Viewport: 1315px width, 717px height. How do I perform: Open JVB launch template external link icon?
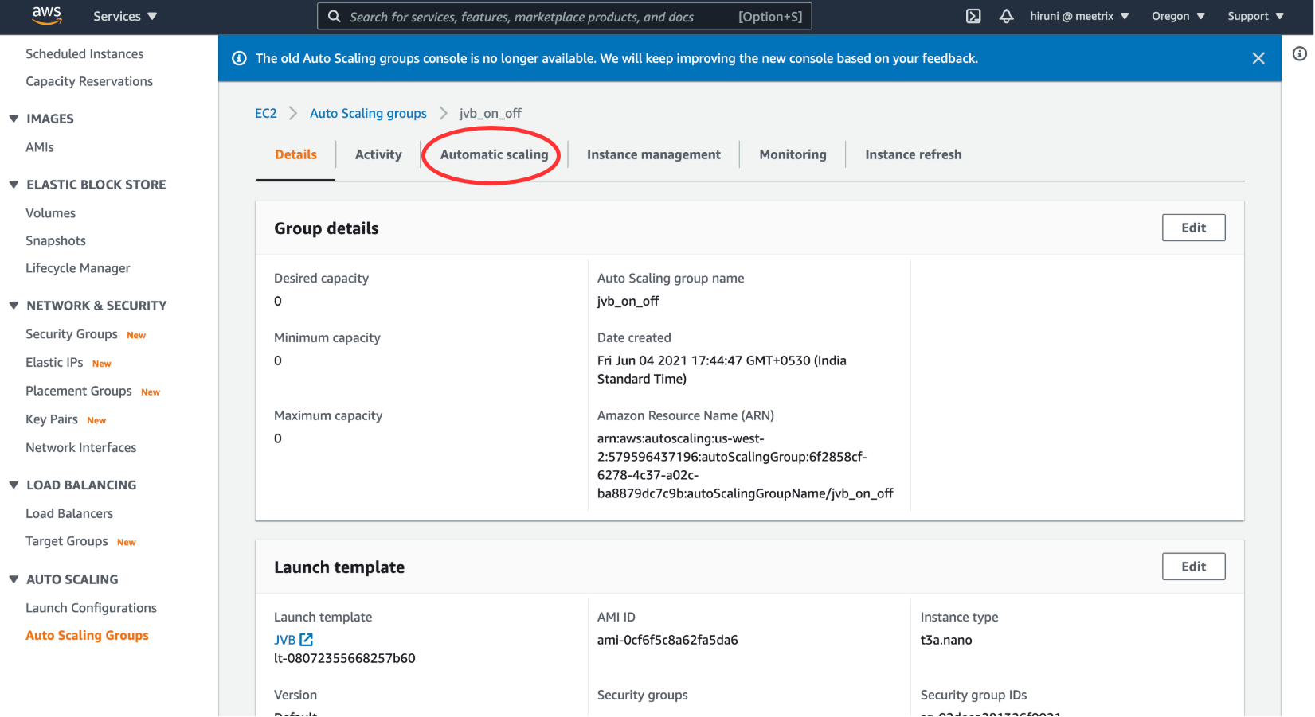(307, 640)
